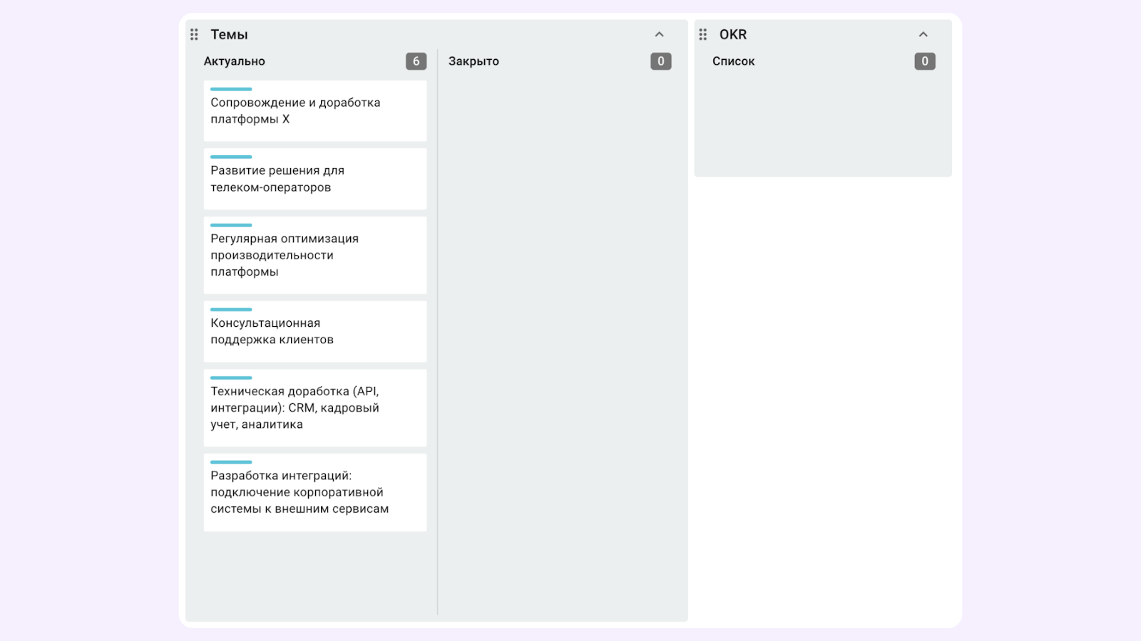Collapse the OKR panel

(923, 34)
